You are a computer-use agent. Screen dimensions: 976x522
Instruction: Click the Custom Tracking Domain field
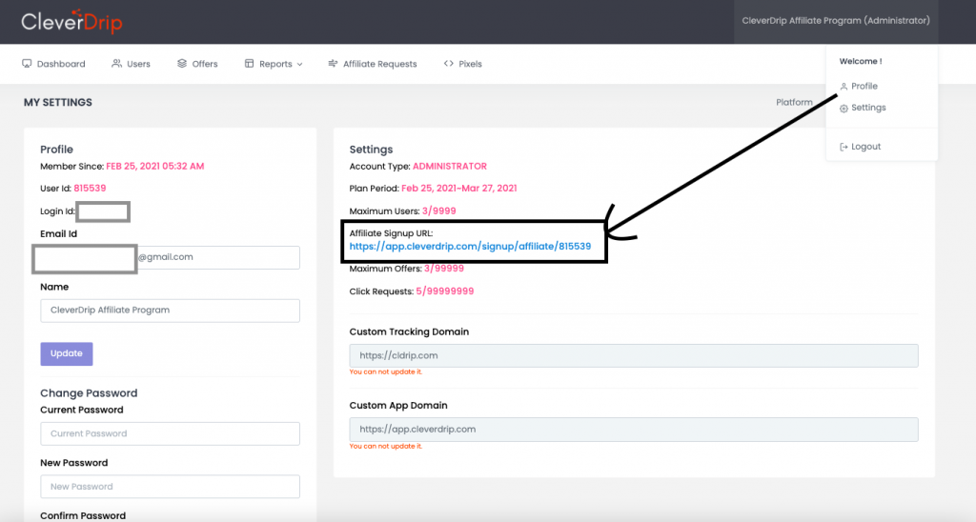(634, 356)
